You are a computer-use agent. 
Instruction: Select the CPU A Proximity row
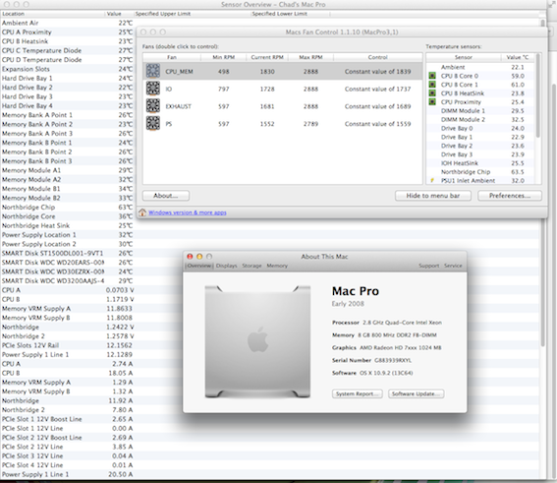[x=68, y=32]
